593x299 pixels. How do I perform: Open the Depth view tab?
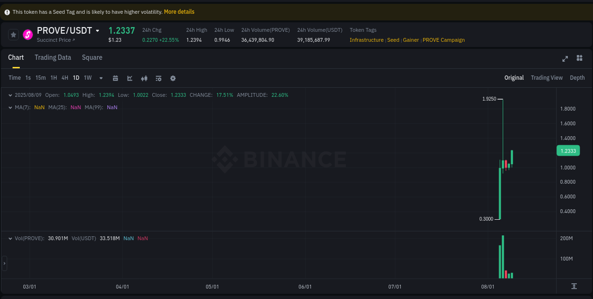(x=577, y=77)
